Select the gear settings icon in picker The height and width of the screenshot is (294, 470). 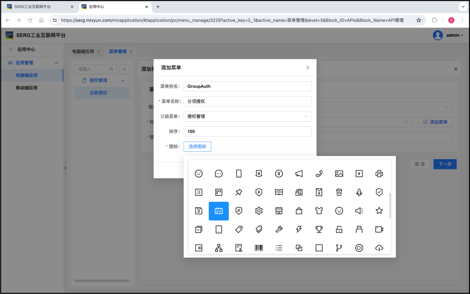(259, 211)
